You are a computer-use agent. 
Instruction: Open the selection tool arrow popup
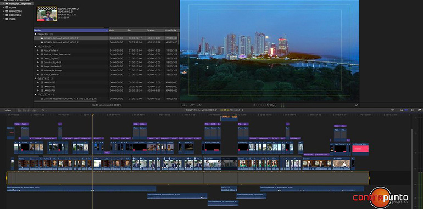coord(44,110)
